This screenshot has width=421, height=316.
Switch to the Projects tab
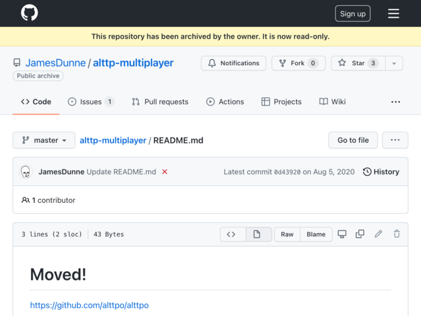pos(282,102)
